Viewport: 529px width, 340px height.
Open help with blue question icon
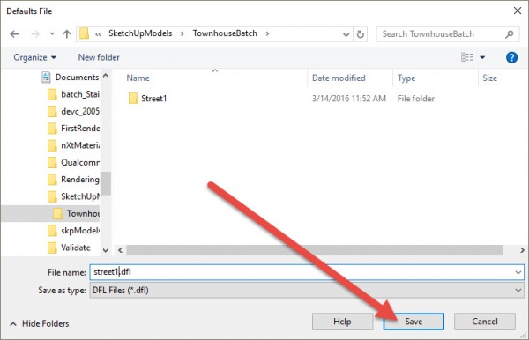point(511,57)
